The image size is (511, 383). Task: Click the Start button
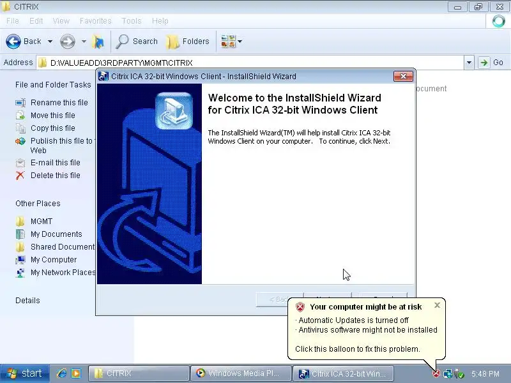25,373
